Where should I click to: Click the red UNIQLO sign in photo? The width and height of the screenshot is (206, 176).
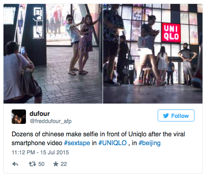click(171, 33)
